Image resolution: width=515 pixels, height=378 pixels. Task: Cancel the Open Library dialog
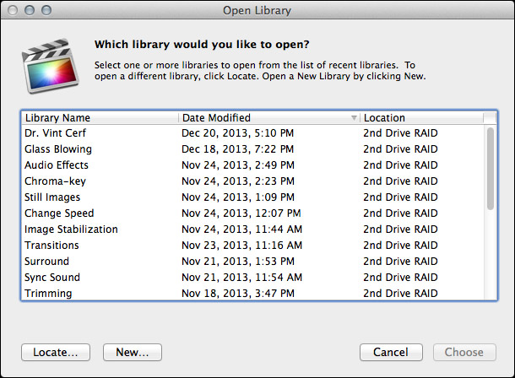pyautogui.click(x=391, y=353)
